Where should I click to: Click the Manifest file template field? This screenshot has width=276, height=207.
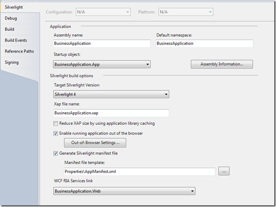(139, 171)
